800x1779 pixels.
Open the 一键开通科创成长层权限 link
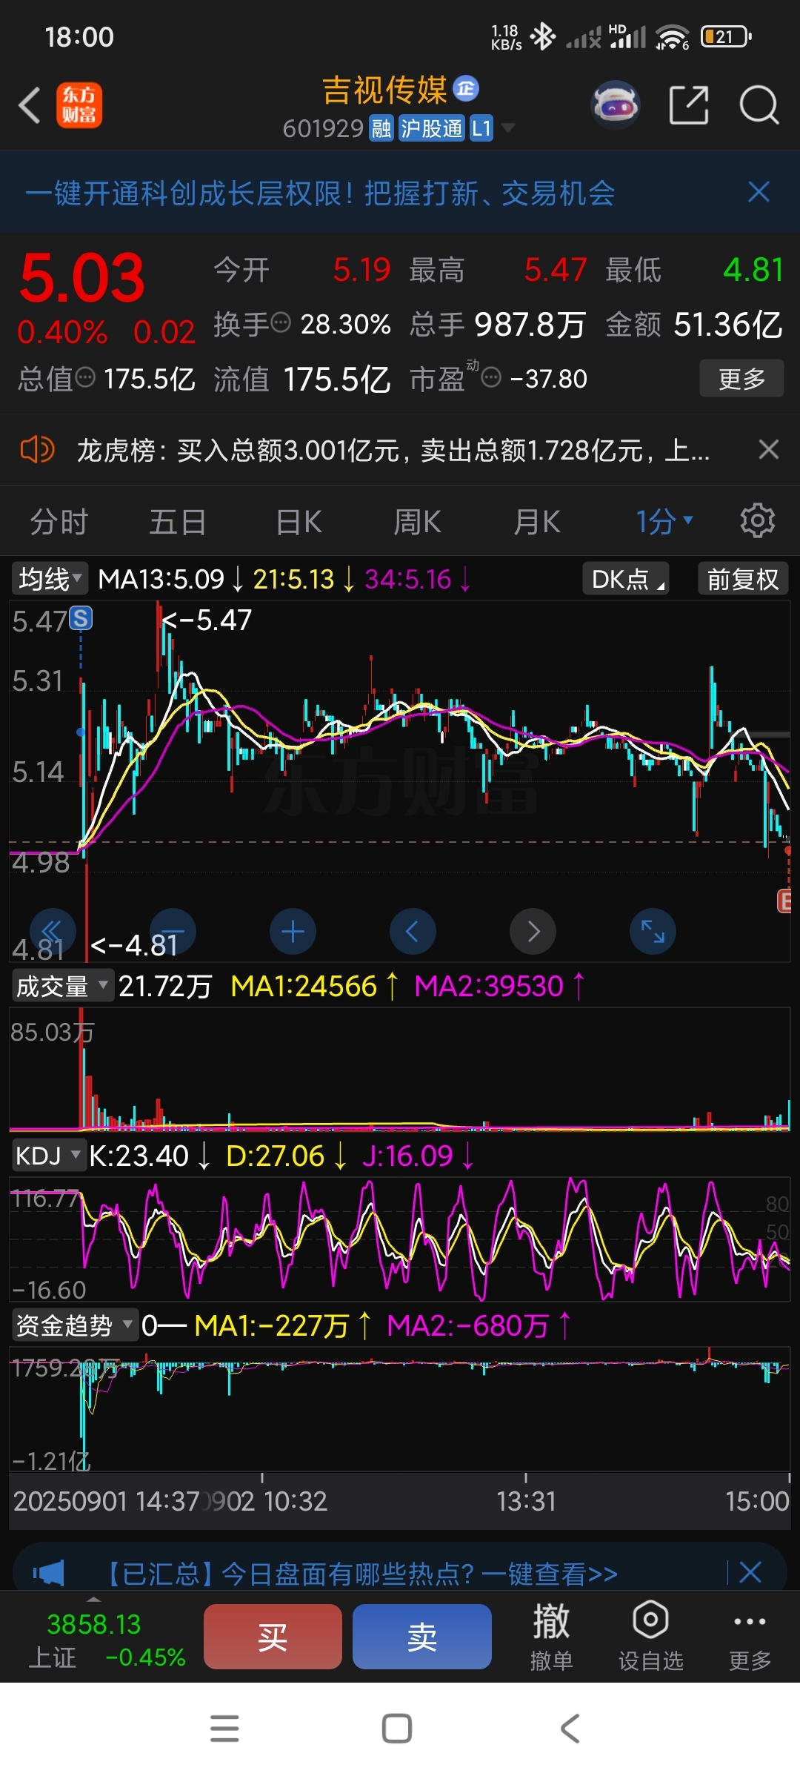(320, 193)
